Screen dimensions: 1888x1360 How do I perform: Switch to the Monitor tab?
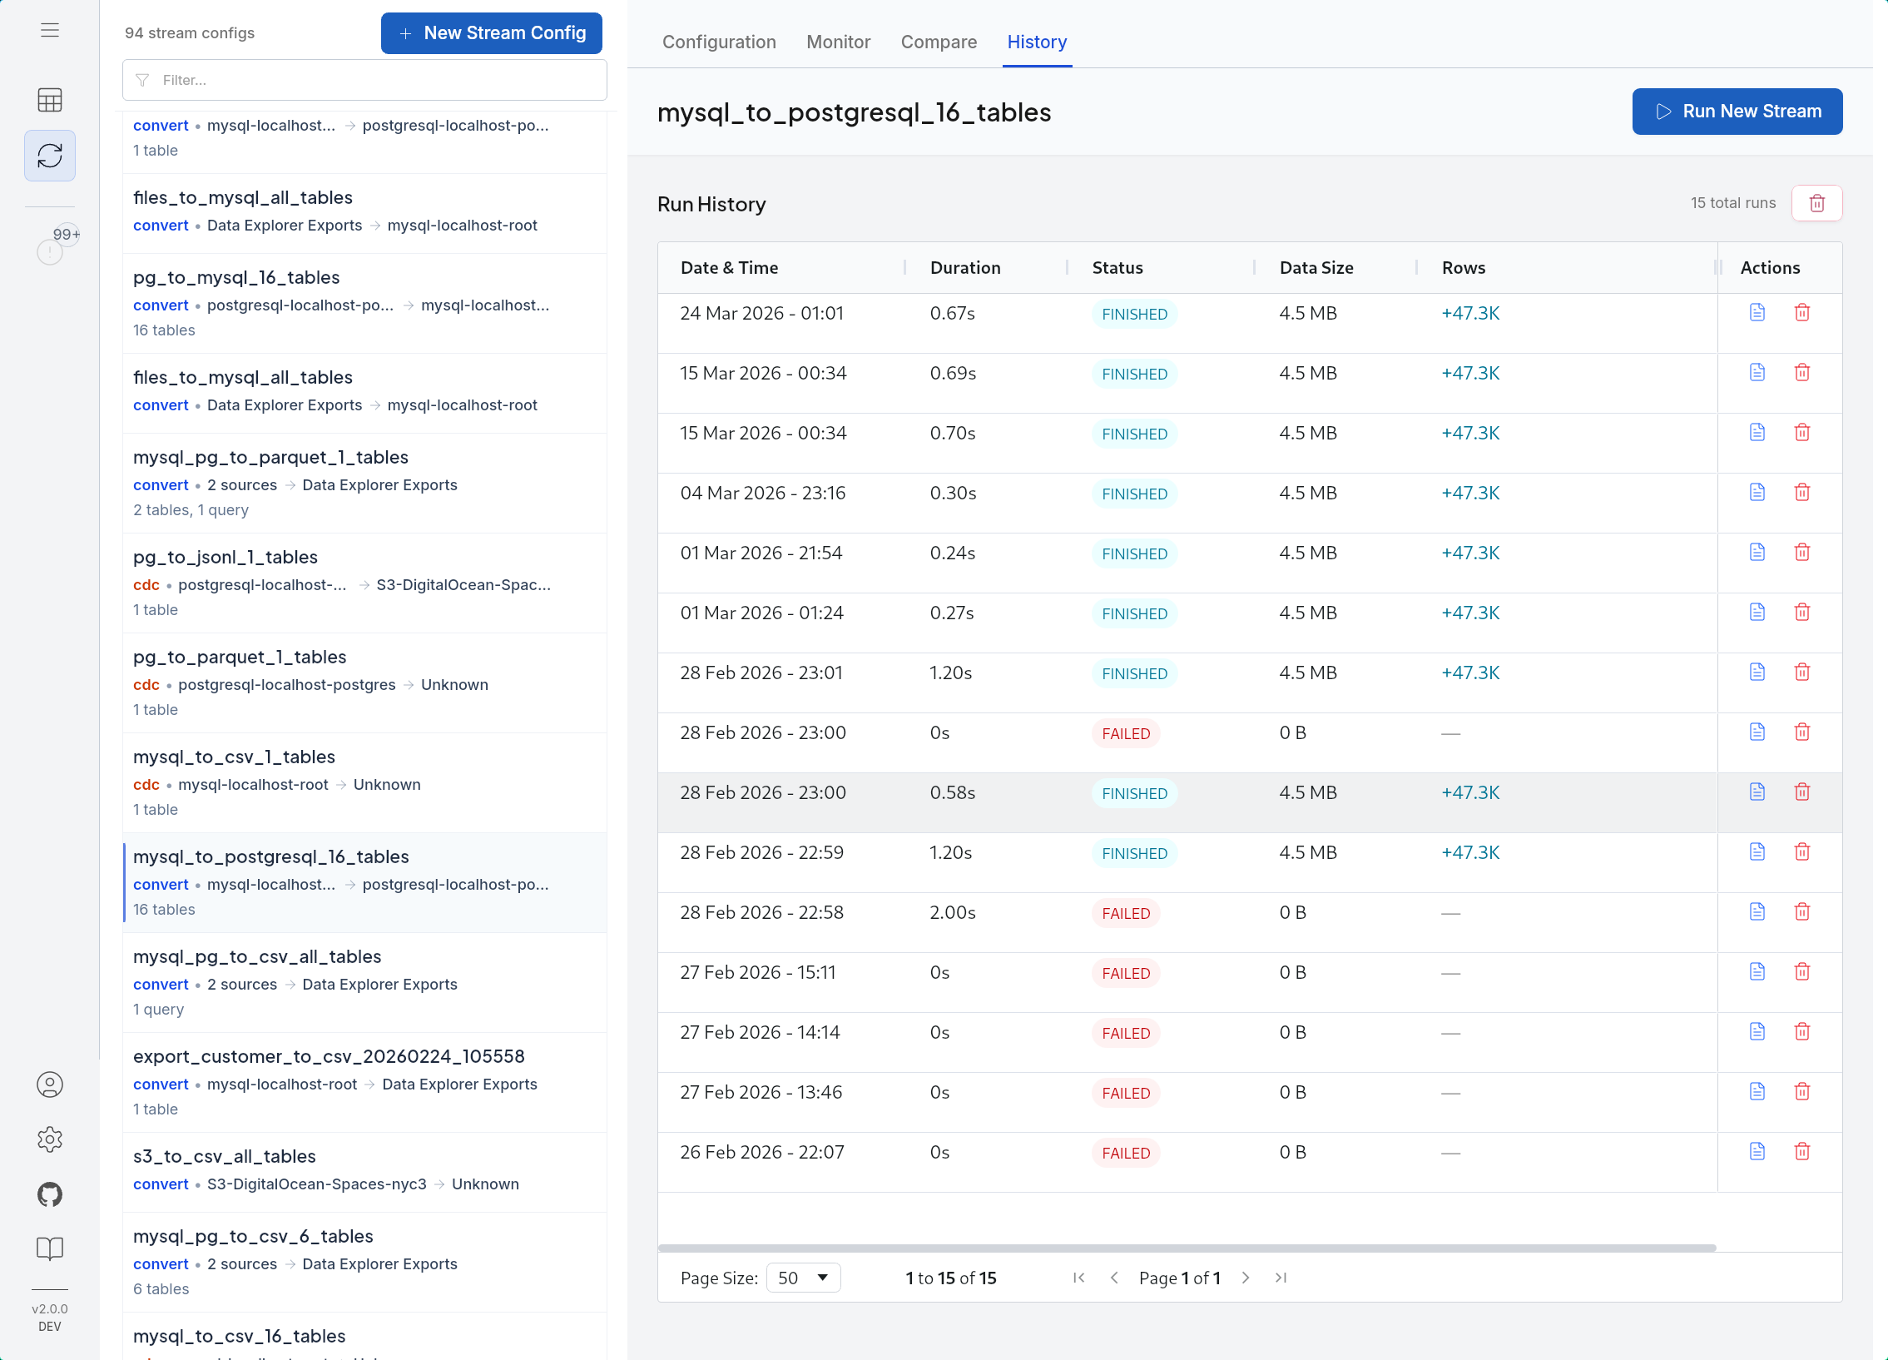pos(838,42)
